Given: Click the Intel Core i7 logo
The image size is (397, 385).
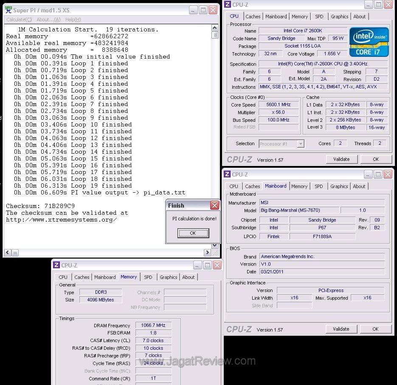Looking at the screenshot, I should pyautogui.click(x=369, y=42).
